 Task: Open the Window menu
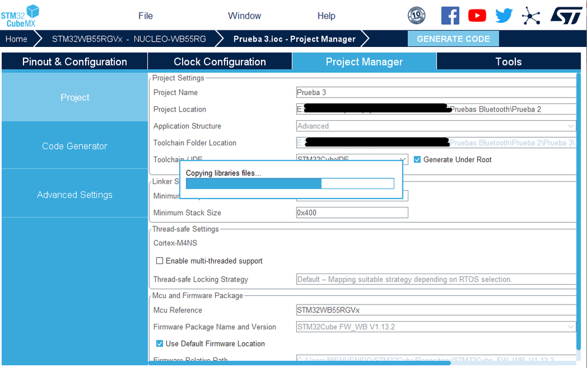tap(244, 16)
